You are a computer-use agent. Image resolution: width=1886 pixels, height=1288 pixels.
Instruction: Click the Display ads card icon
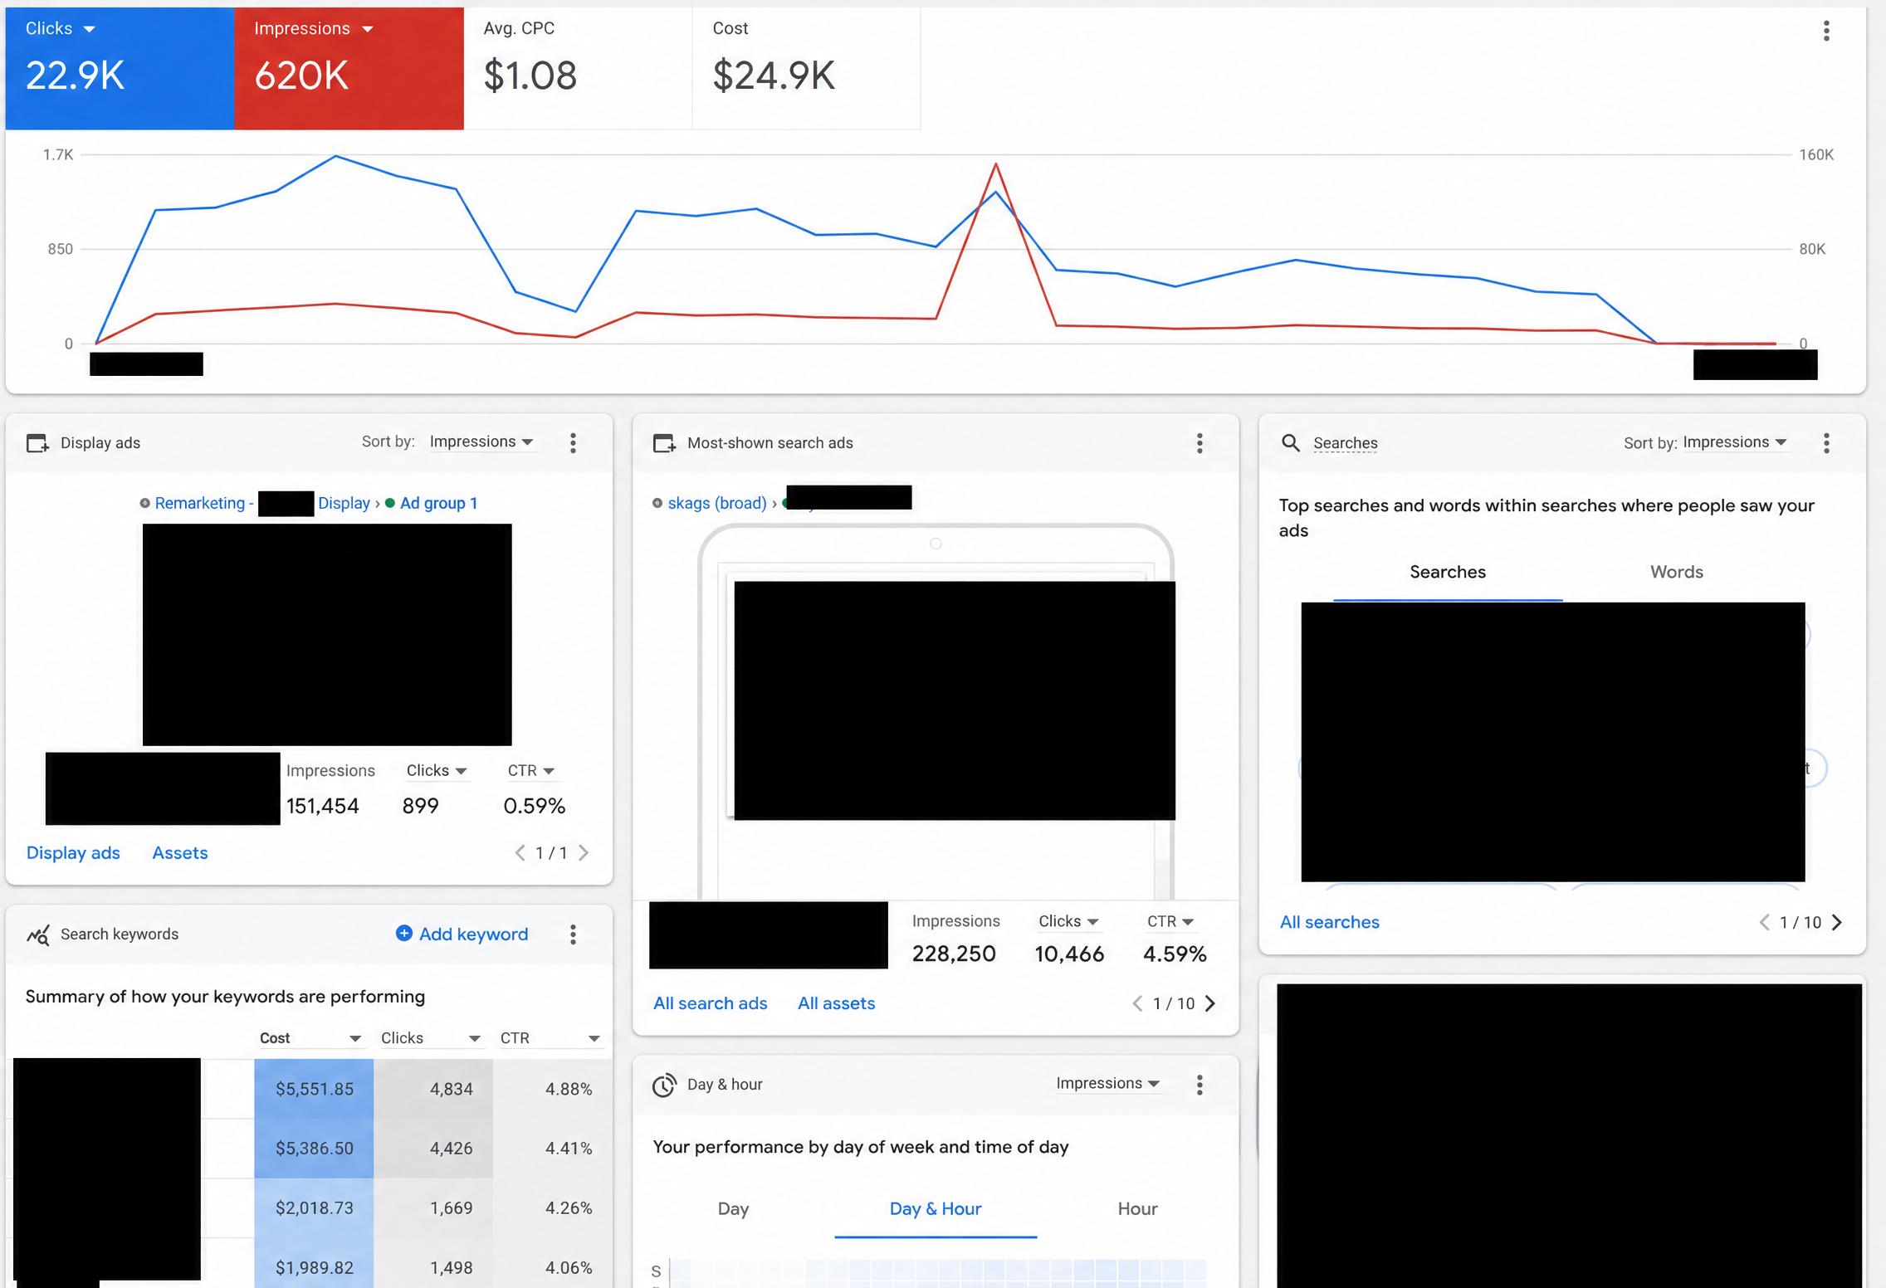click(x=37, y=443)
